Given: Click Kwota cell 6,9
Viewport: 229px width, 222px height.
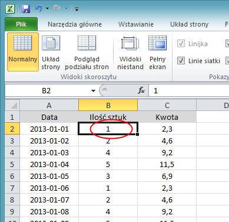Looking at the screenshot, I should [x=167, y=176].
